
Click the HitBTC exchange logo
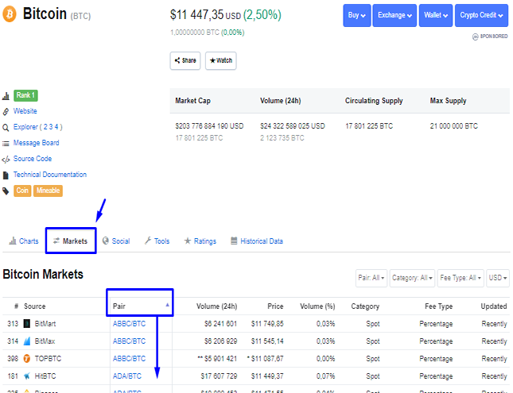[x=27, y=376]
